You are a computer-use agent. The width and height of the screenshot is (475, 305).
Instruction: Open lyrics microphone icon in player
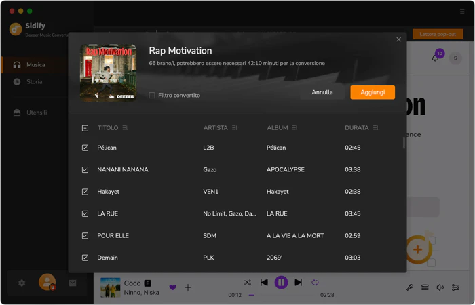point(410,287)
